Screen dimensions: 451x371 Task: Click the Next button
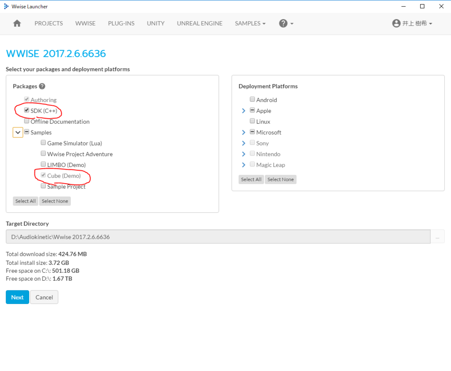tap(17, 297)
